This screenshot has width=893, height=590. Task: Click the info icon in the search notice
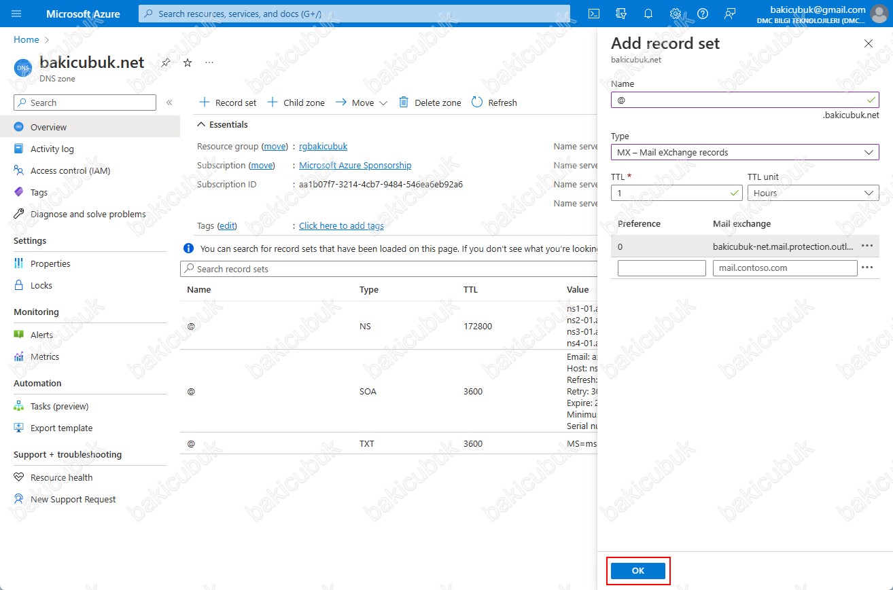189,248
